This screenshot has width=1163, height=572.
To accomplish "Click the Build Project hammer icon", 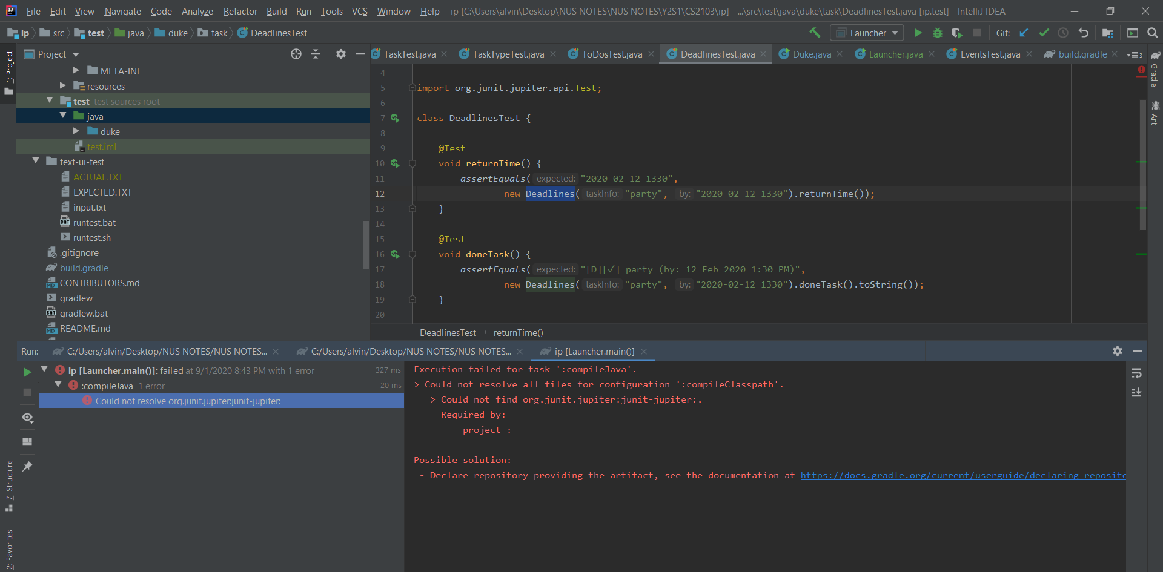I will click(815, 33).
